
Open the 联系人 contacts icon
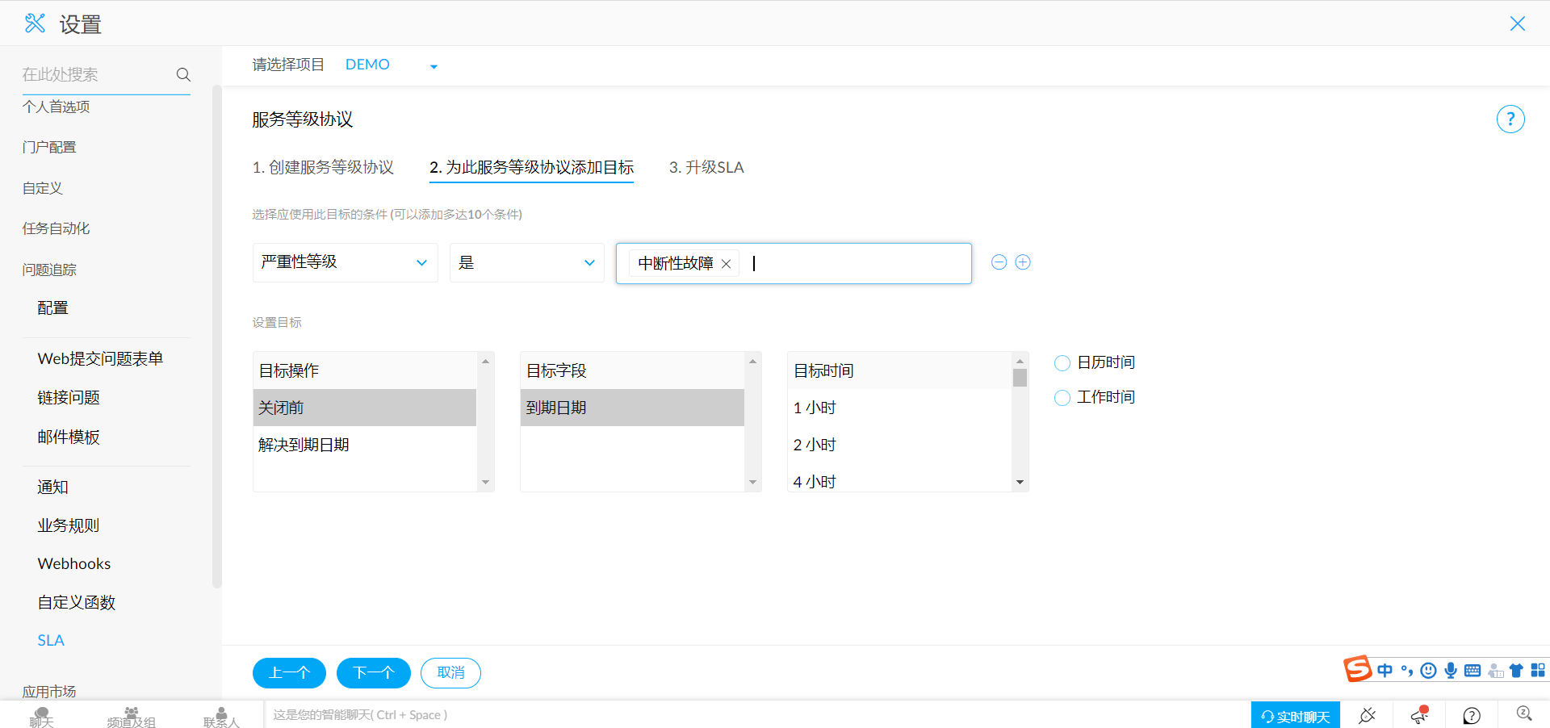point(221,716)
